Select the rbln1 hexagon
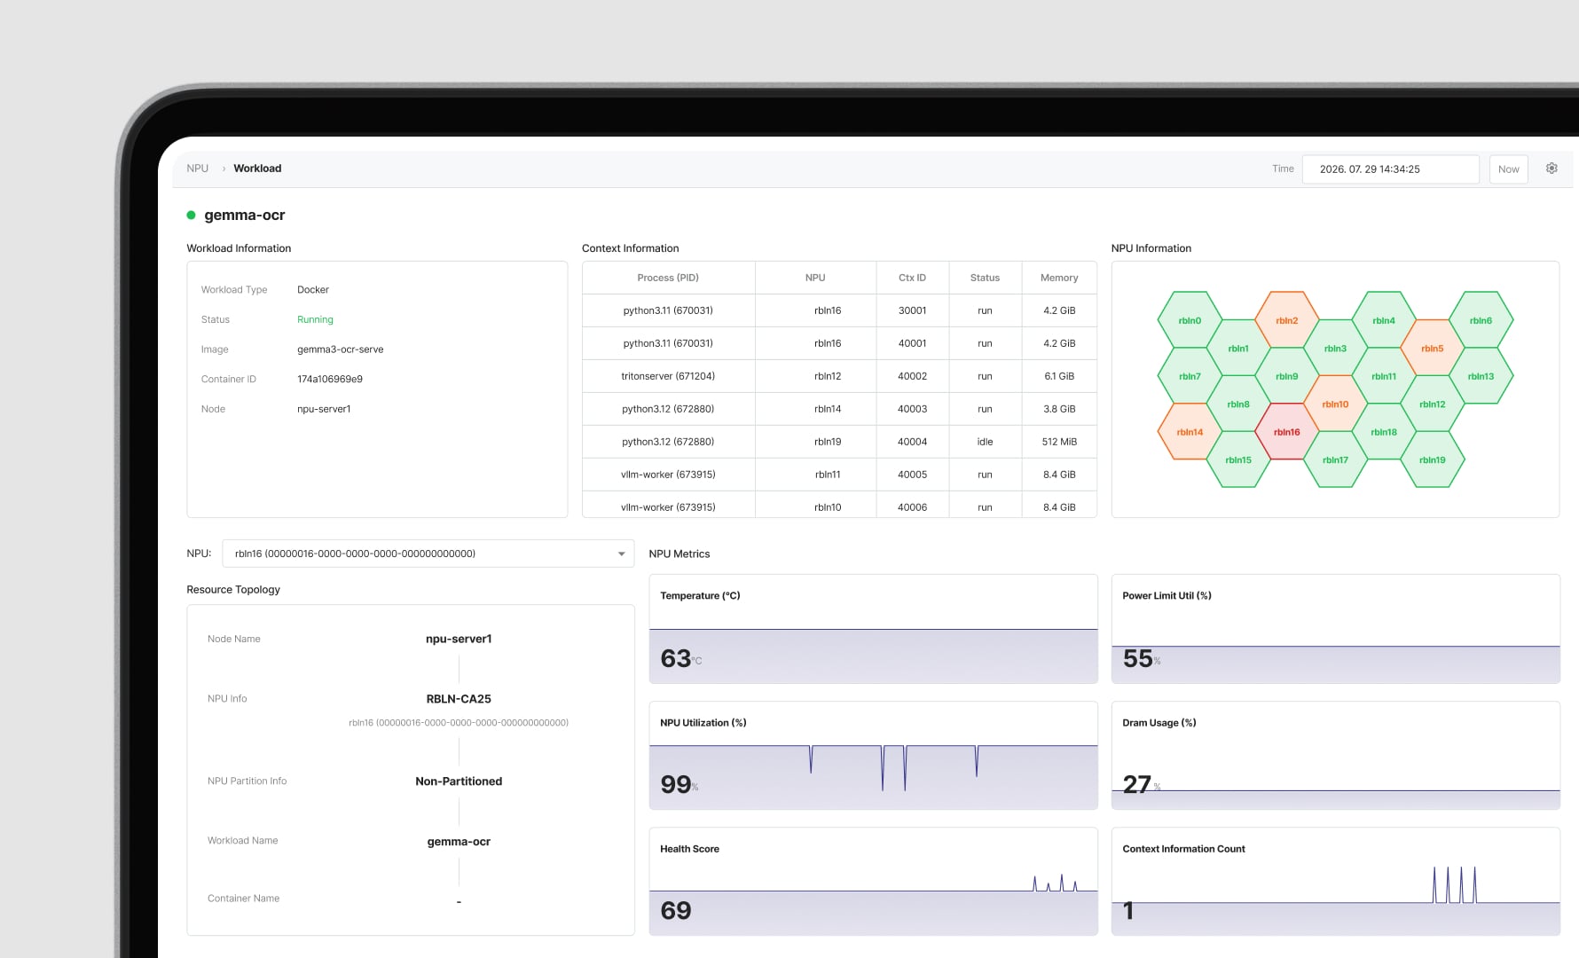 point(1238,349)
